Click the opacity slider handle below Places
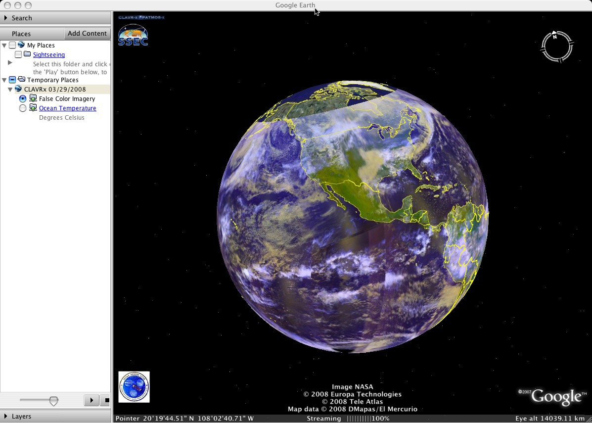592x423 pixels. (53, 401)
